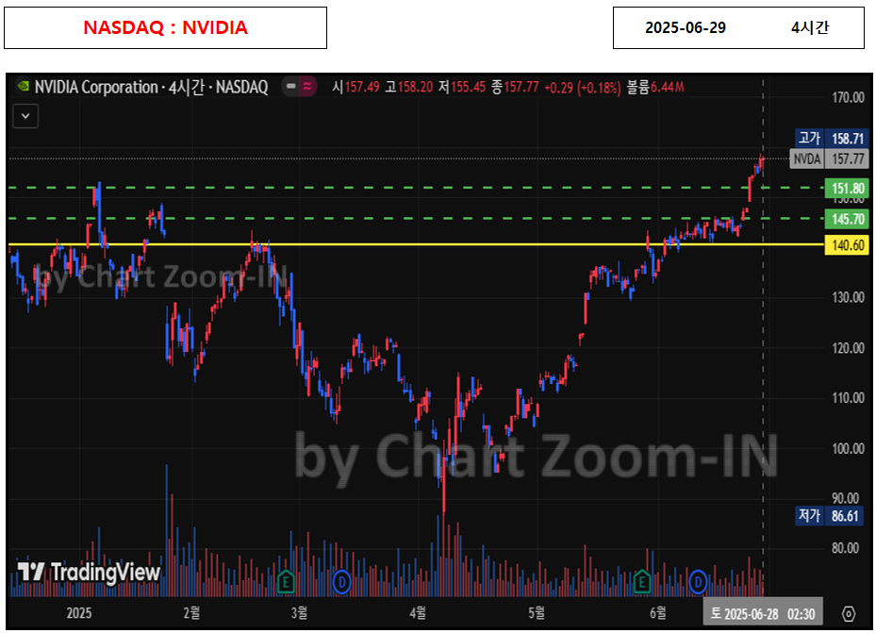Screen dimensions: 876x633
Task: Open the TradingView logo link
Action: click(89, 572)
